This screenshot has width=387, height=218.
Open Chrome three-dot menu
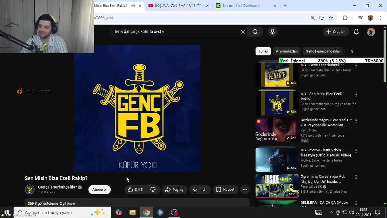click(x=381, y=18)
